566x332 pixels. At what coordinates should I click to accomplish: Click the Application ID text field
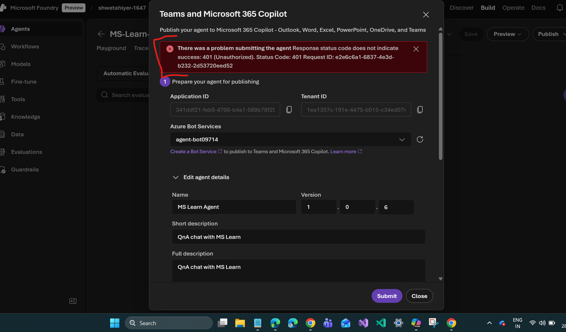[x=225, y=110]
